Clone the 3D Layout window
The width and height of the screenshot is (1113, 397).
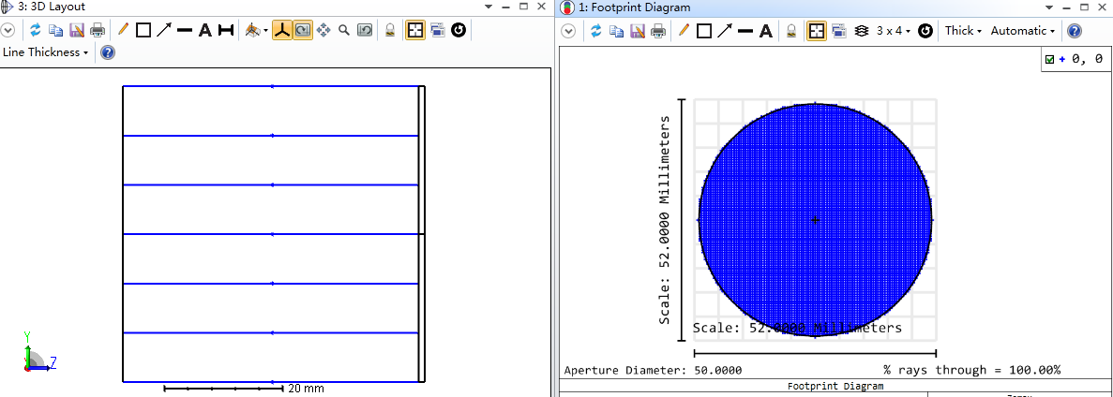point(437,31)
